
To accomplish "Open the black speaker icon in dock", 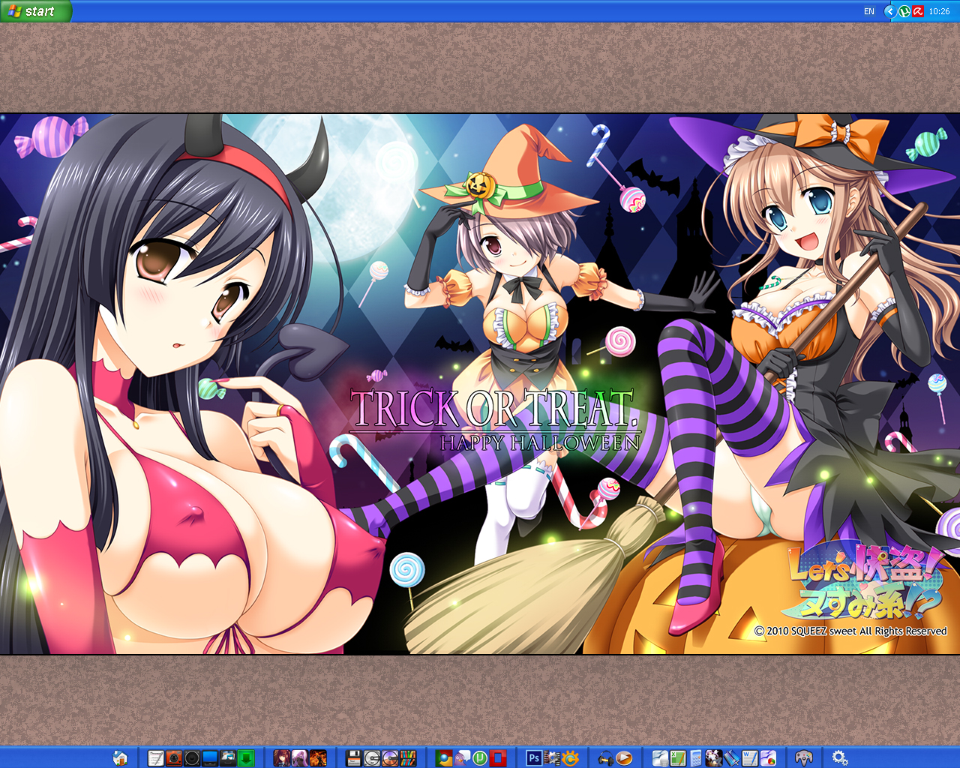I will [192, 758].
